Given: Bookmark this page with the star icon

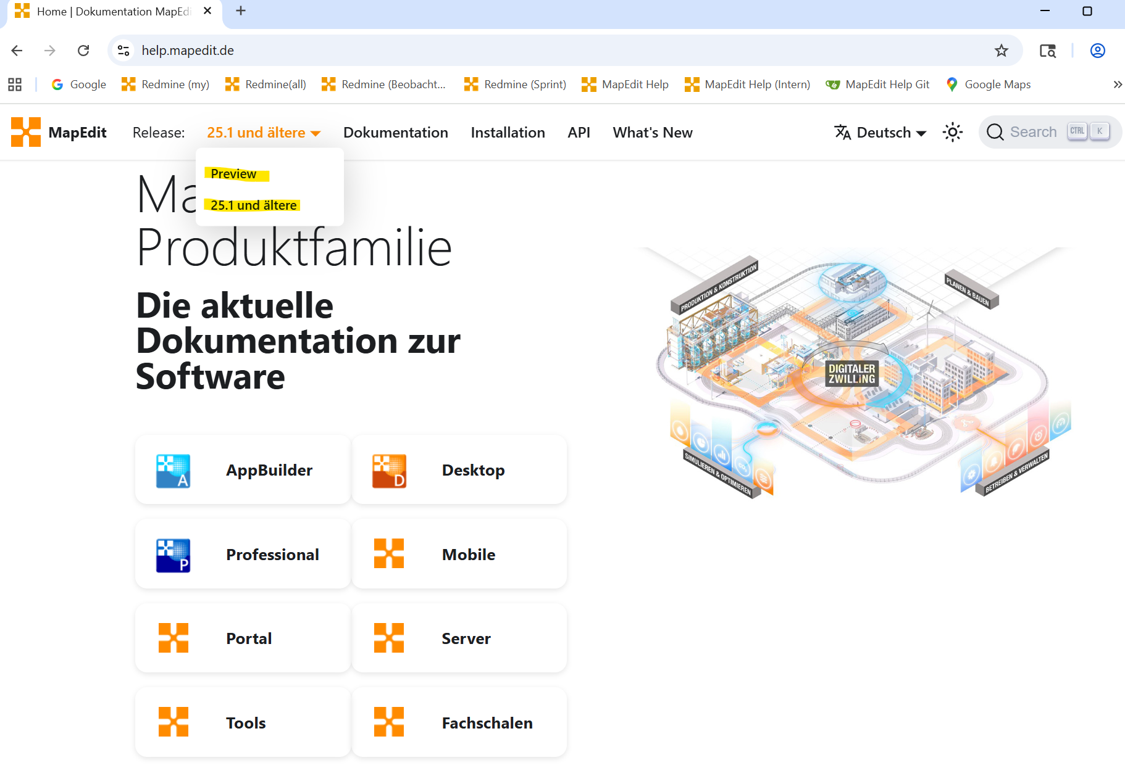Looking at the screenshot, I should coord(1002,51).
